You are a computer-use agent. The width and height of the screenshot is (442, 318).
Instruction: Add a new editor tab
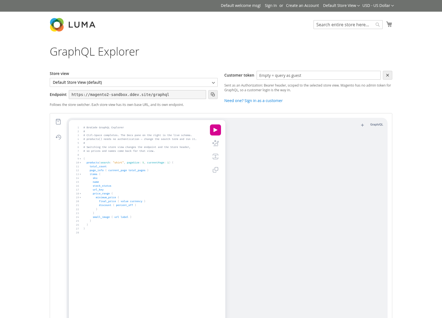point(362,125)
